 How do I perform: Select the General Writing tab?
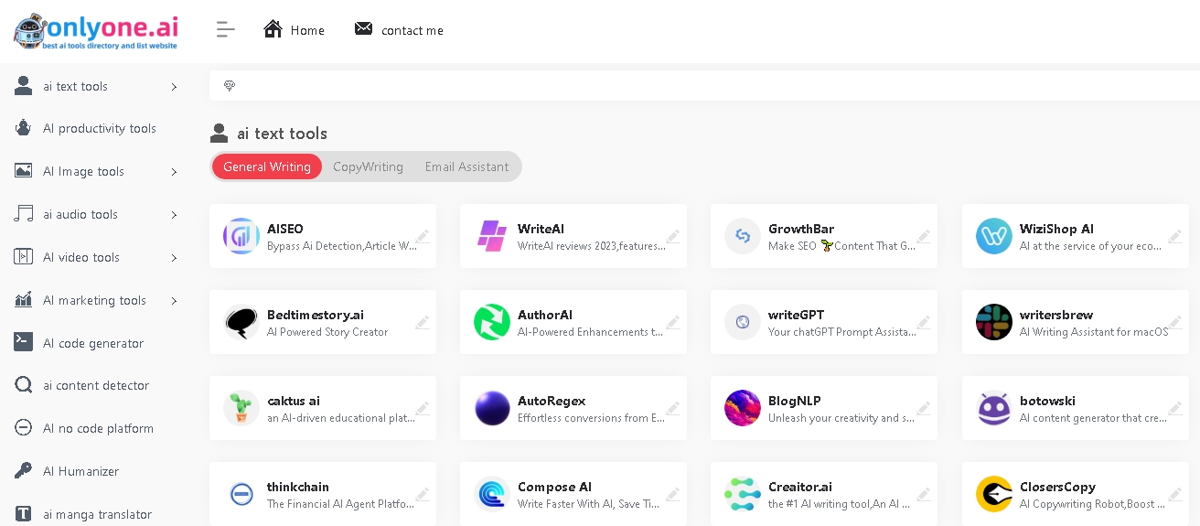pos(267,166)
